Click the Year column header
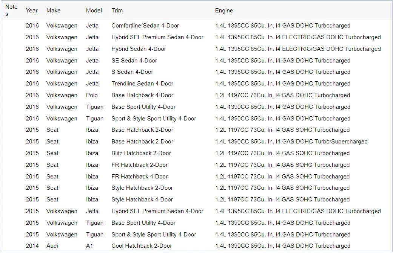 [x=32, y=11]
